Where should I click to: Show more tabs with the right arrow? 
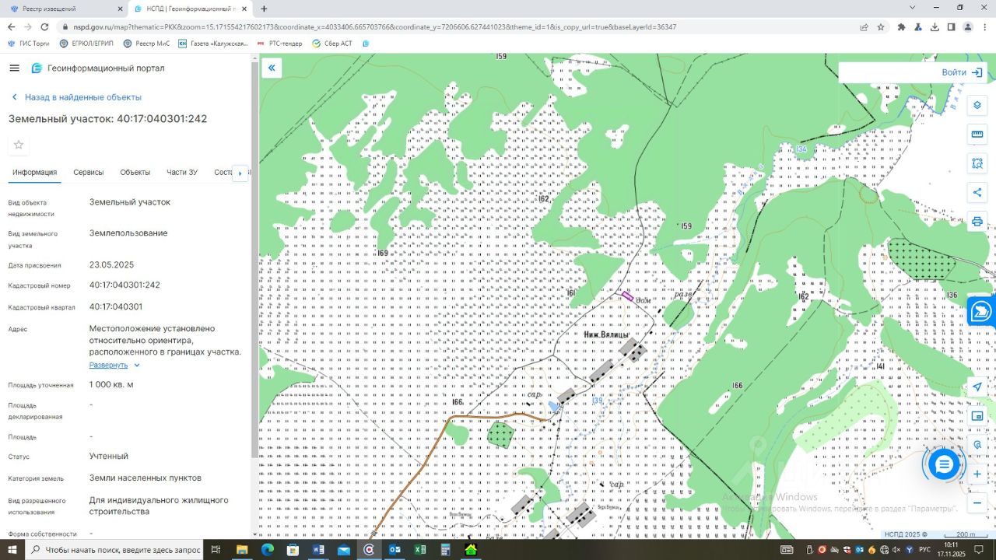[x=240, y=173]
